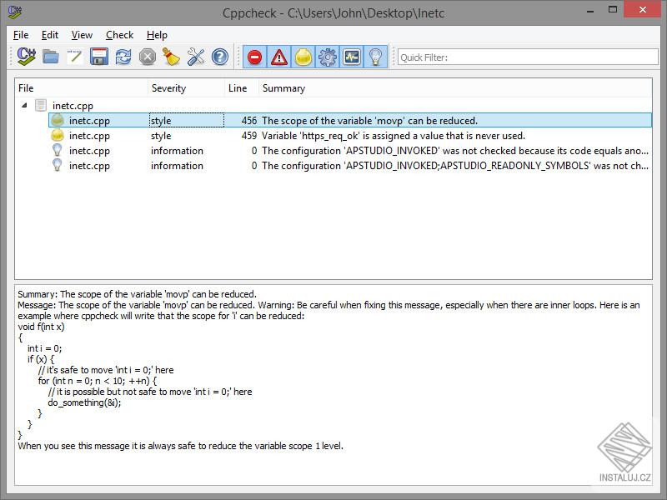Recheck files using the refresh icon

coord(123,57)
